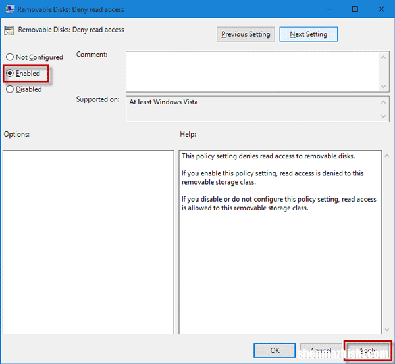Click the help text 'This policy setting denies read access'
Viewport: 395px width, 364px height.
269,156
